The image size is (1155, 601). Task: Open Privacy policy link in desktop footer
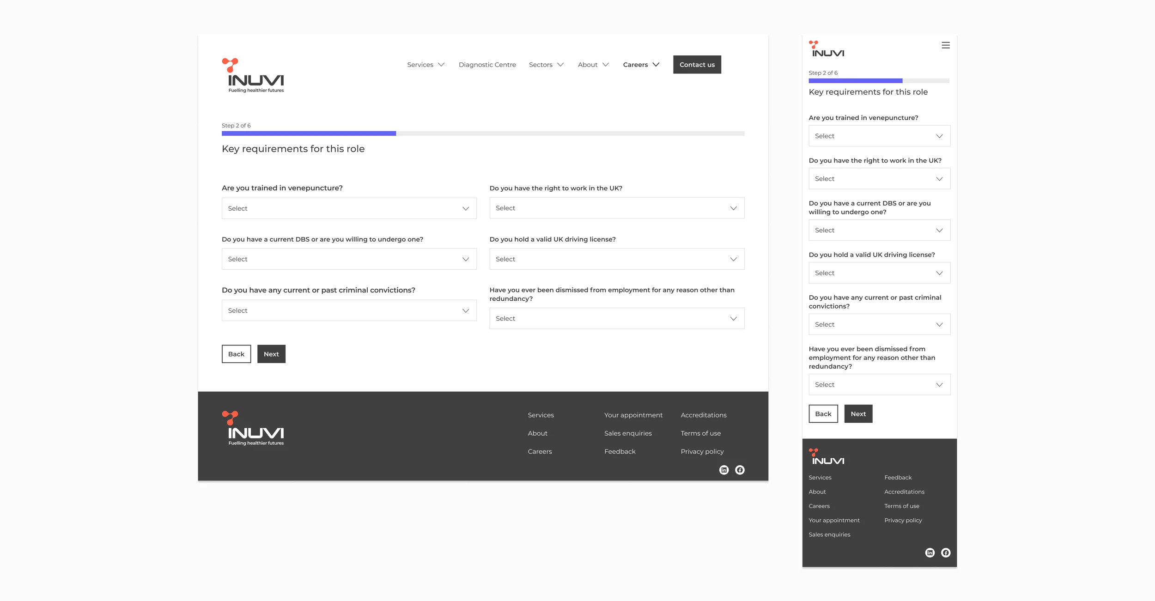pos(702,451)
